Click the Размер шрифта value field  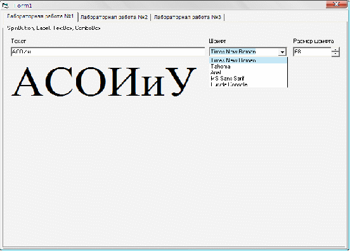click(x=312, y=52)
